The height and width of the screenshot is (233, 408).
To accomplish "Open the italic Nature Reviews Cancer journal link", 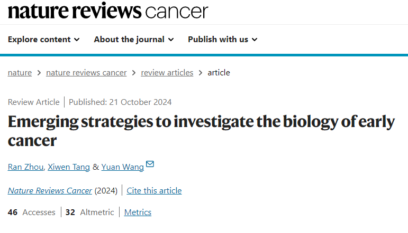I will click(x=50, y=191).
